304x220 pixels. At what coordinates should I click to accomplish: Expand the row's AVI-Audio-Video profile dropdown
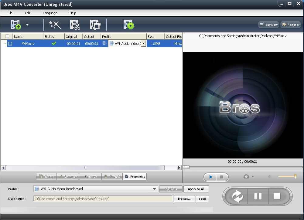tap(143, 44)
